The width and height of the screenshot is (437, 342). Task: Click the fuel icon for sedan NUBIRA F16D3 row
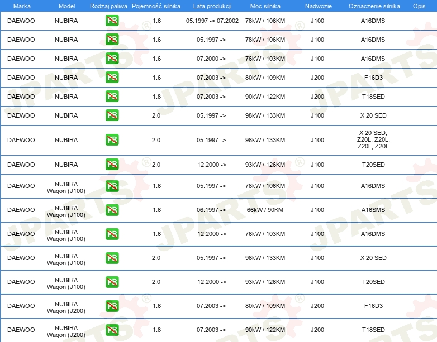click(112, 78)
